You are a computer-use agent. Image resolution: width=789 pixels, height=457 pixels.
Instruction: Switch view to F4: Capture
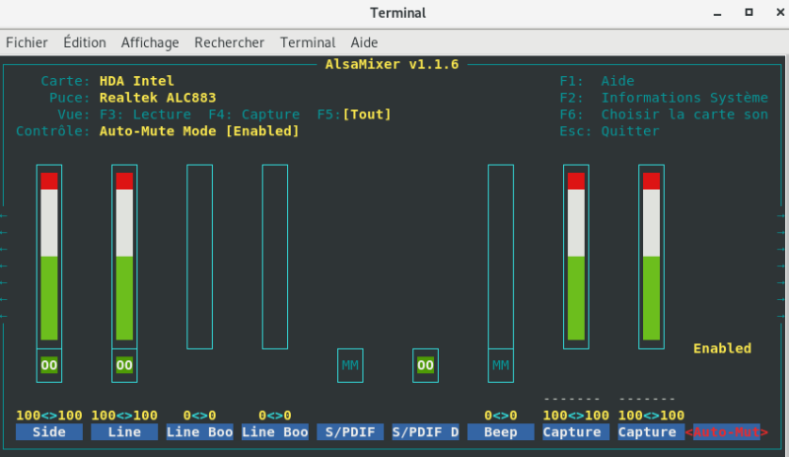point(254,114)
